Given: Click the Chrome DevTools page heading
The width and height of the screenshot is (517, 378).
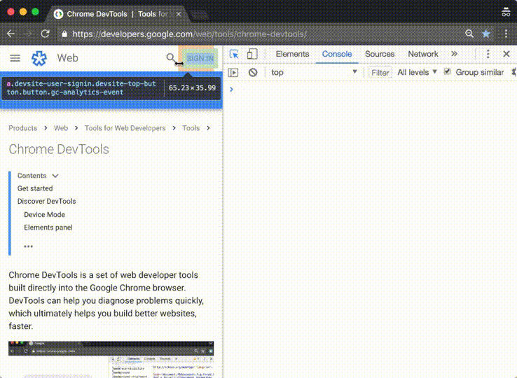Looking at the screenshot, I should [59, 149].
